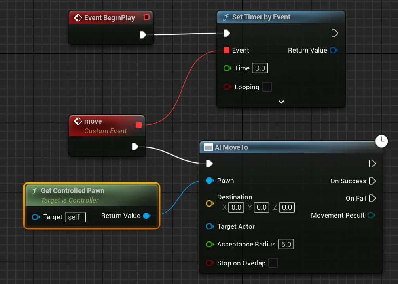This screenshot has width=398, height=284.
Task: Click the Acceptance Radius value field
Action: pos(286,244)
